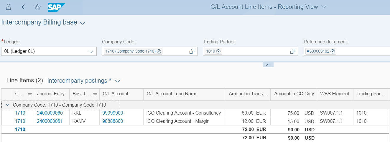Expand the Ledger dropdown
Screen dimensions: 390x142
[91, 52]
